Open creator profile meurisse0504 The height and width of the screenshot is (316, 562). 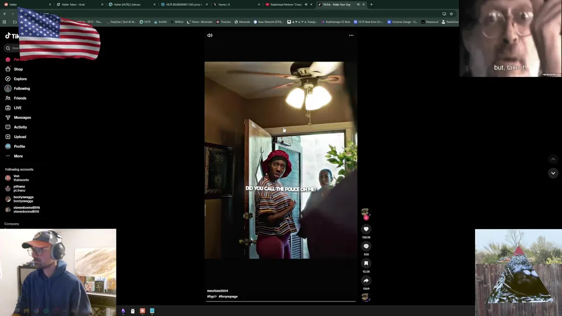click(x=217, y=291)
